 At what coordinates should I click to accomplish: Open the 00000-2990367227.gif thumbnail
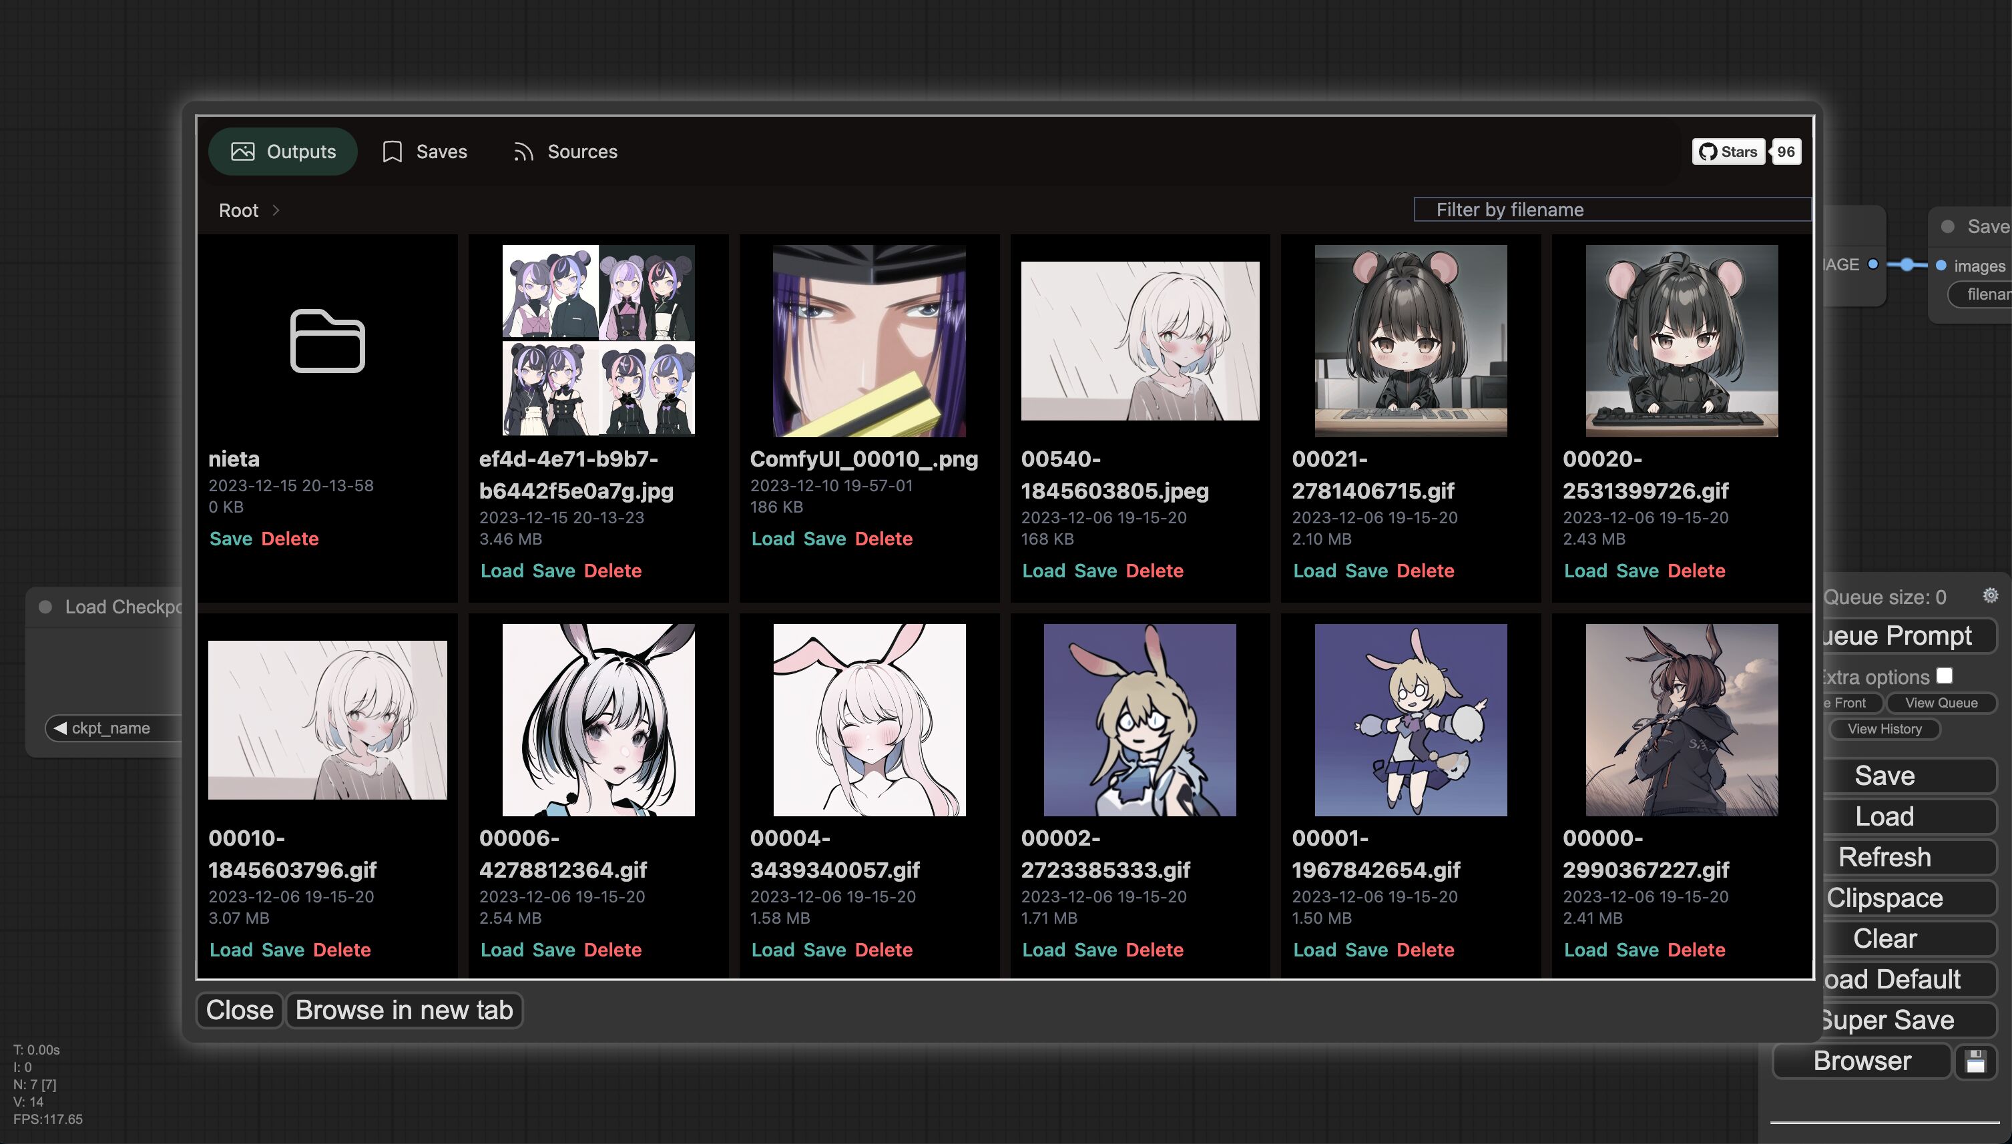(x=1682, y=719)
